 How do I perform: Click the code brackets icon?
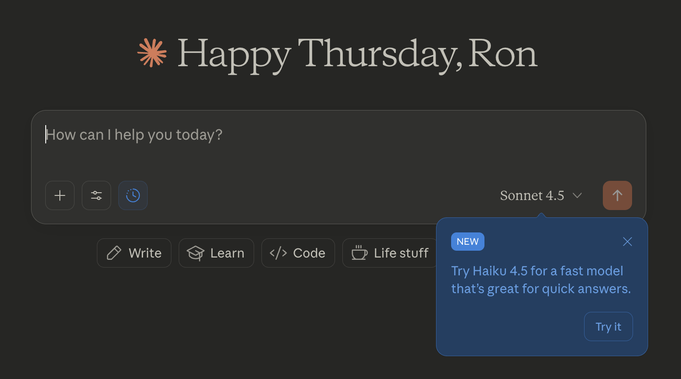point(278,253)
